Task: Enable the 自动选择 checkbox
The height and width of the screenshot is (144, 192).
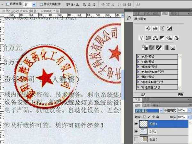Action: [x=8, y=4]
